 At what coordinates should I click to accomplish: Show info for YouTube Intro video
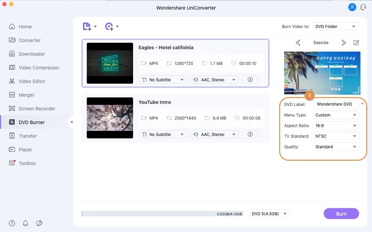click(250, 134)
